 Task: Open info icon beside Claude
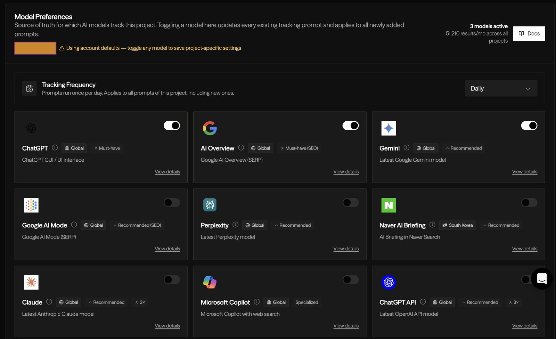[x=49, y=301]
